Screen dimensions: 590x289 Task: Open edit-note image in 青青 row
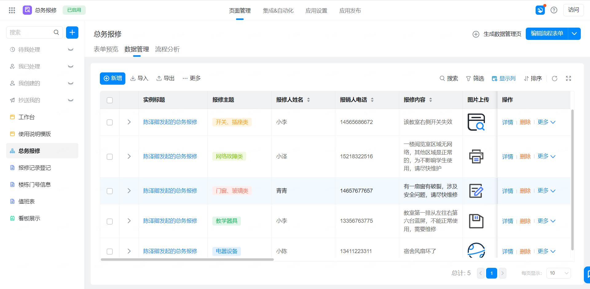pos(476,191)
